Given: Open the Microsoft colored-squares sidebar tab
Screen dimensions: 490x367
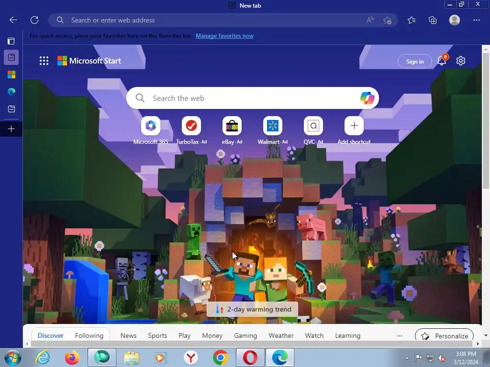Looking at the screenshot, I should click(11, 75).
